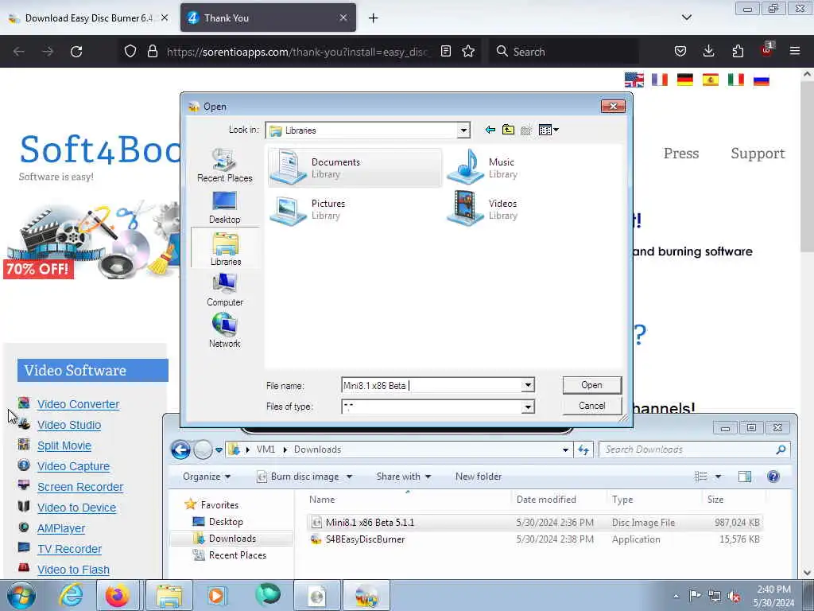Expand Organize menu in Explorer
The height and width of the screenshot is (611, 814).
(x=207, y=477)
